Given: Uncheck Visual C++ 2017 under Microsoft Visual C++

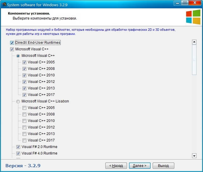Looking at the screenshot, I should tap(24, 95).
